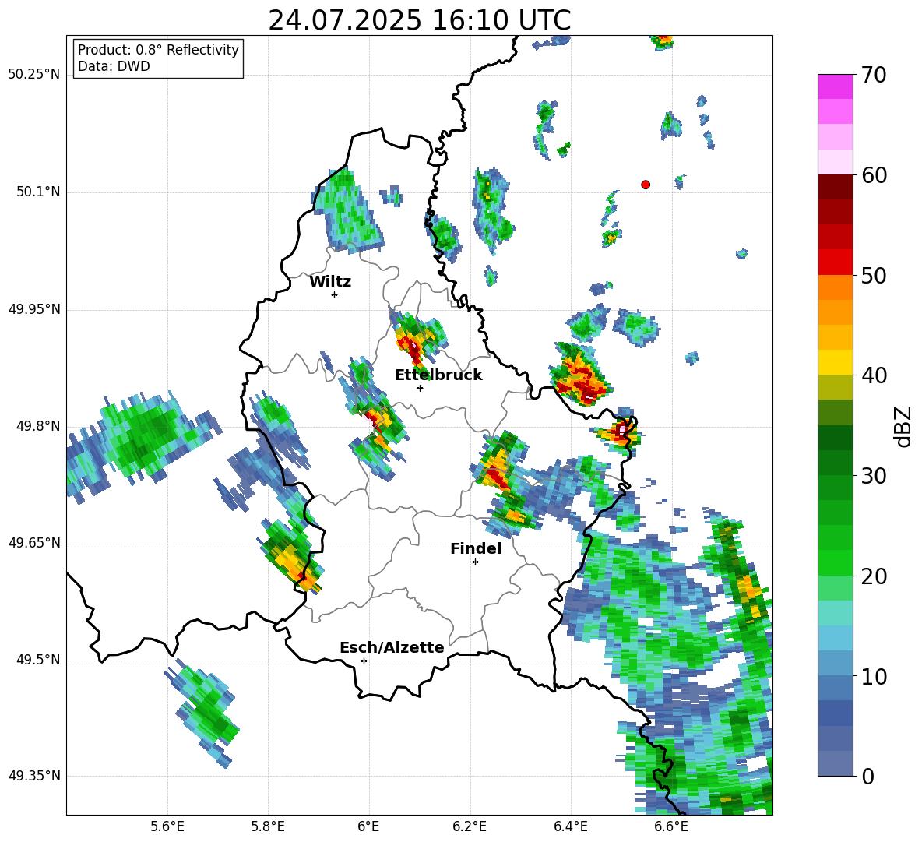Screen dimensions: 922x842
Task: Click the Findel station cross marker
Action: pyautogui.click(x=475, y=562)
